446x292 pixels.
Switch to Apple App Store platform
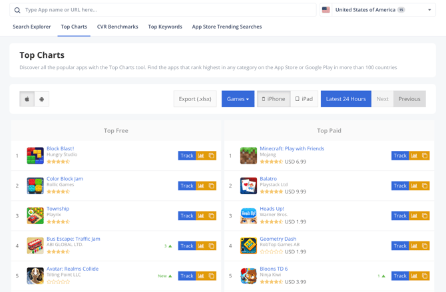(x=27, y=99)
